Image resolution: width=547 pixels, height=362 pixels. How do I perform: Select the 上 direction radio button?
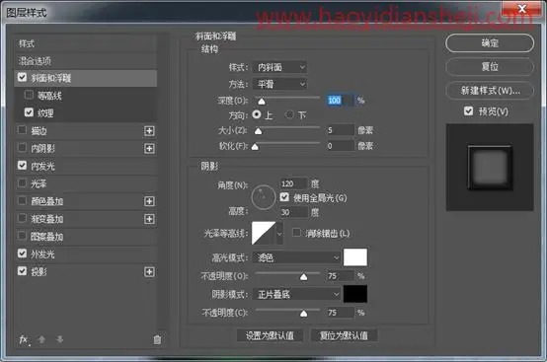tap(257, 114)
